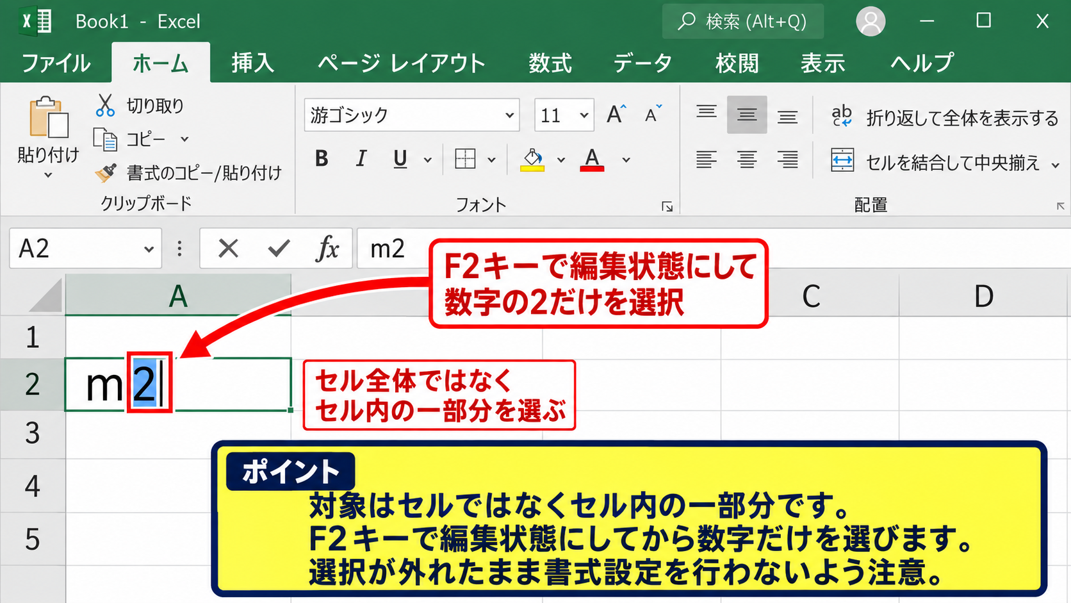The height and width of the screenshot is (603, 1071).
Task: Increase font size with large A icon
Action: [x=616, y=115]
